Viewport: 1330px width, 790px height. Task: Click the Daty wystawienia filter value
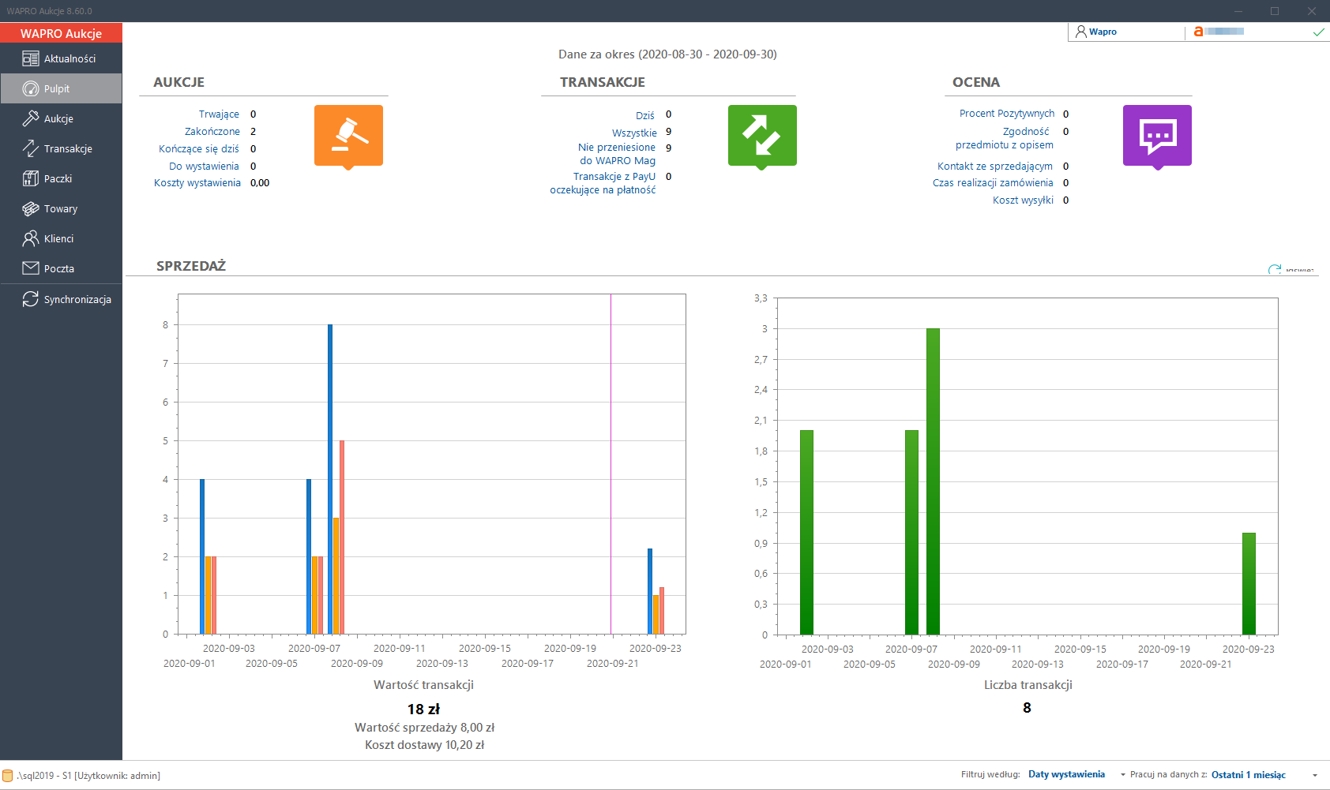click(x=1066, y=775)
